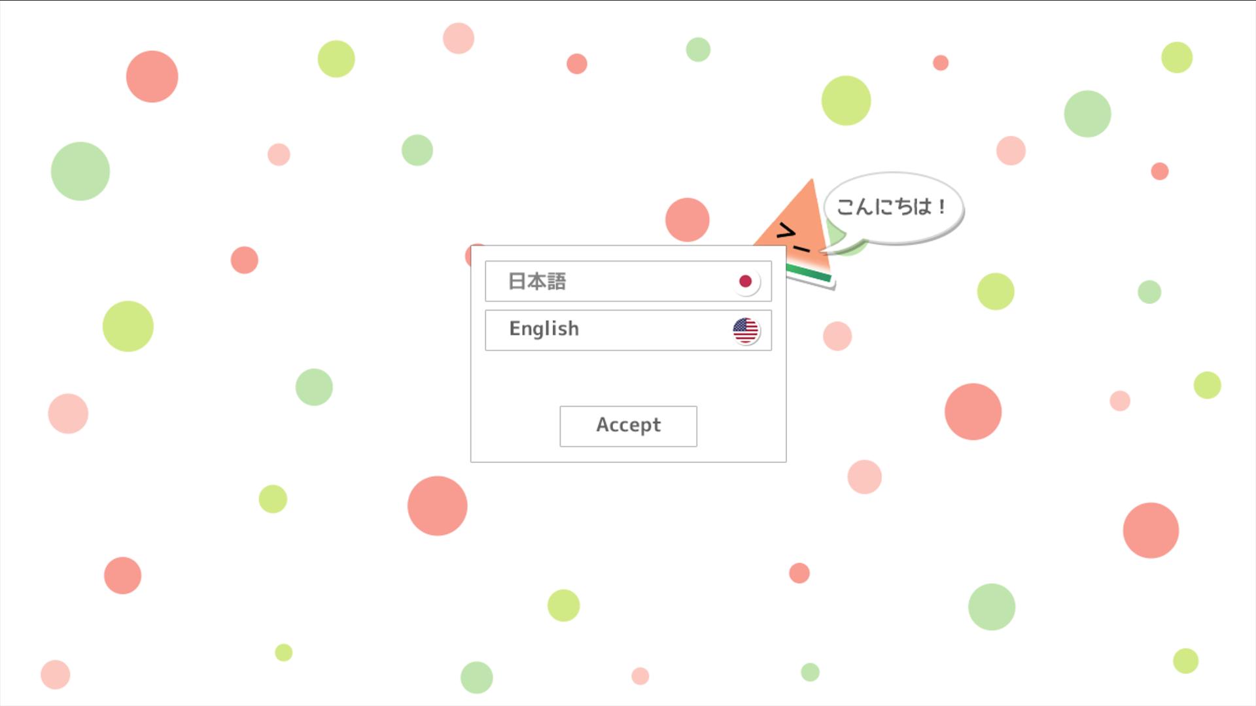Choose the 日本語 text label

coord(537,281)
